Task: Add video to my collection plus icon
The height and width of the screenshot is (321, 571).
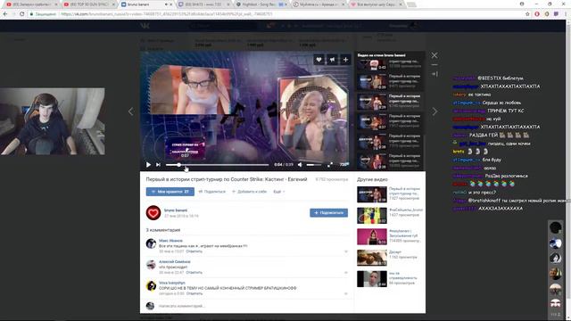Action: point(345,60)
